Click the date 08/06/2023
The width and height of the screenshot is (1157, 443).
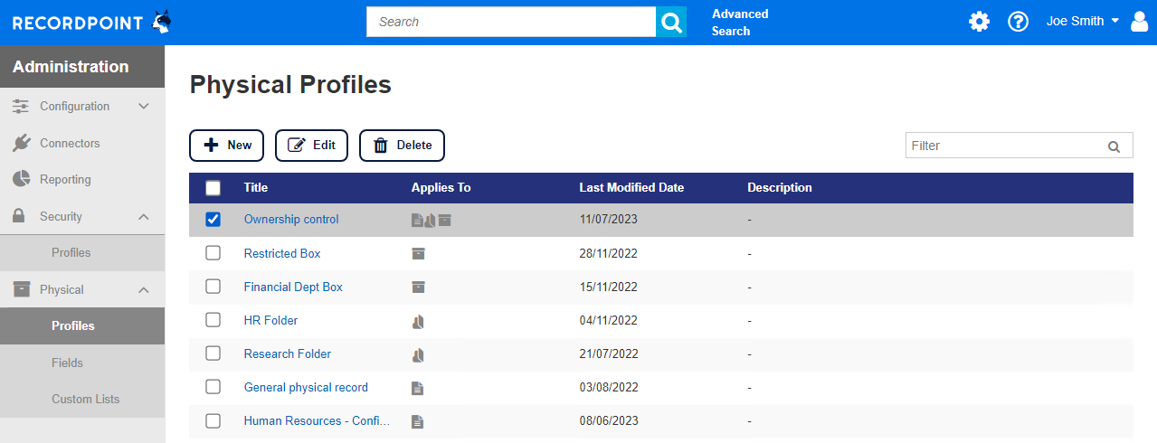point(609,420)
